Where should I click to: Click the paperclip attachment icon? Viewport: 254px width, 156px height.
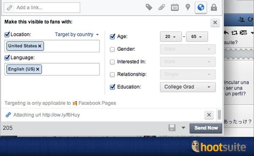[x=162, y=7]
